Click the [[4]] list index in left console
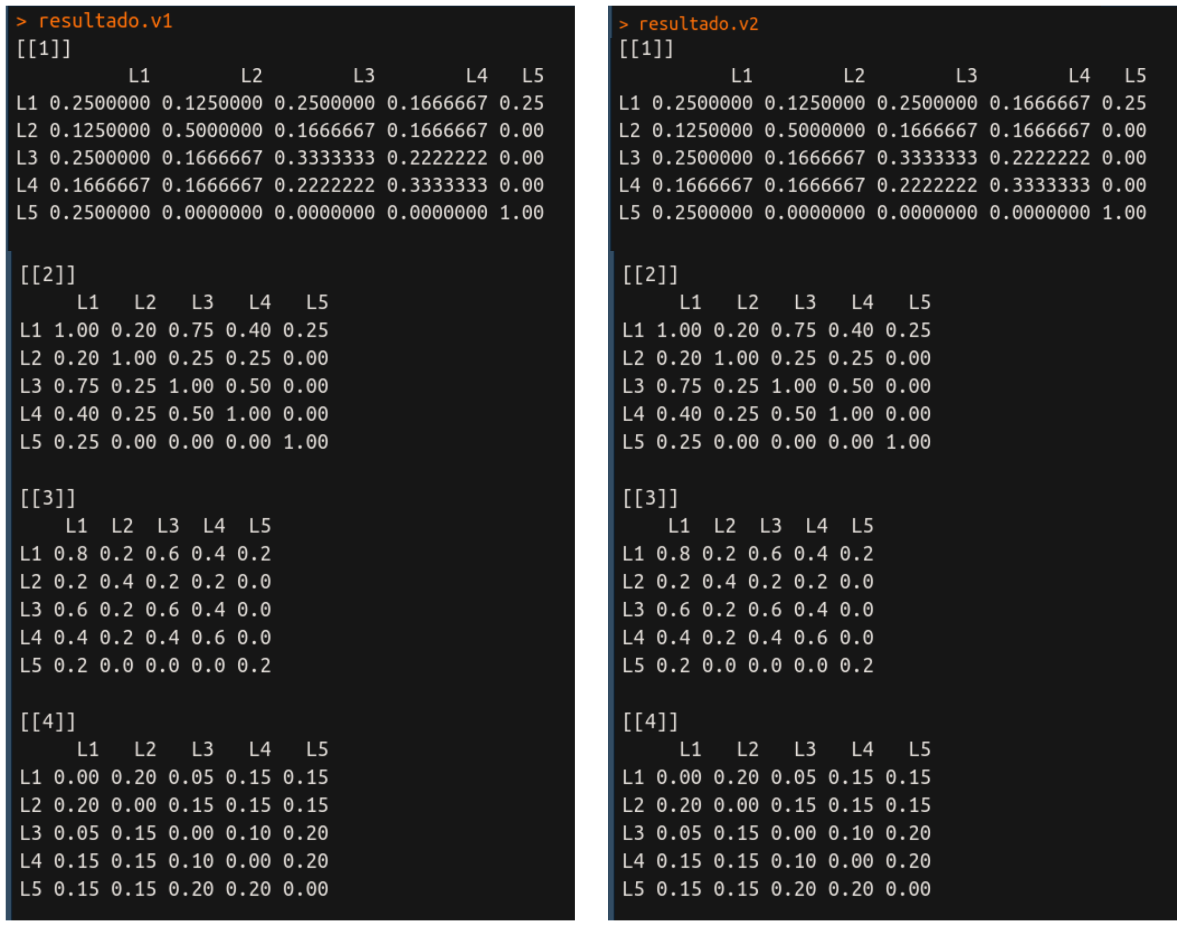This screenshot has height=928, width=1185. tap(47, 722)
